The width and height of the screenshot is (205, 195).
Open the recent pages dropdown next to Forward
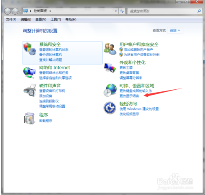(x=20, y=11)
